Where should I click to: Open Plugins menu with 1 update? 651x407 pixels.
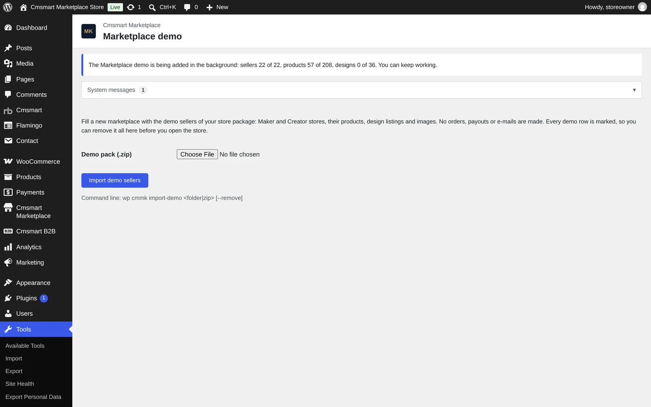coord(36,298)
